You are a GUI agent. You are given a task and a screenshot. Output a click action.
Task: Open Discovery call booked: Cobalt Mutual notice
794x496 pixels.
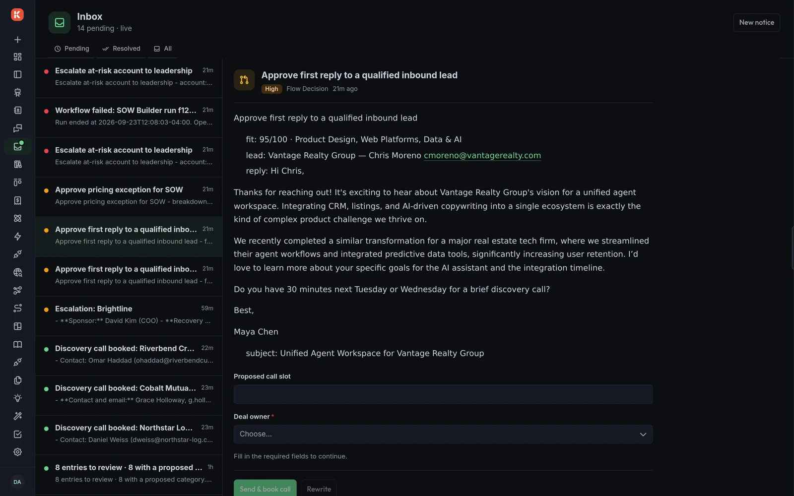coord(129,395)
